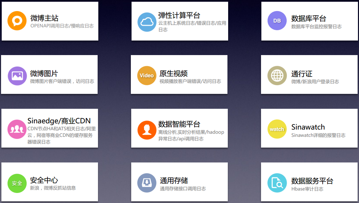
Task: Open the 弹性计算平台 title
Action: pos(179,15)
